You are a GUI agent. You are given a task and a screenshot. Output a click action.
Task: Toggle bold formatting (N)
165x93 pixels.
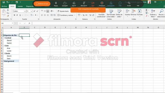14,15
